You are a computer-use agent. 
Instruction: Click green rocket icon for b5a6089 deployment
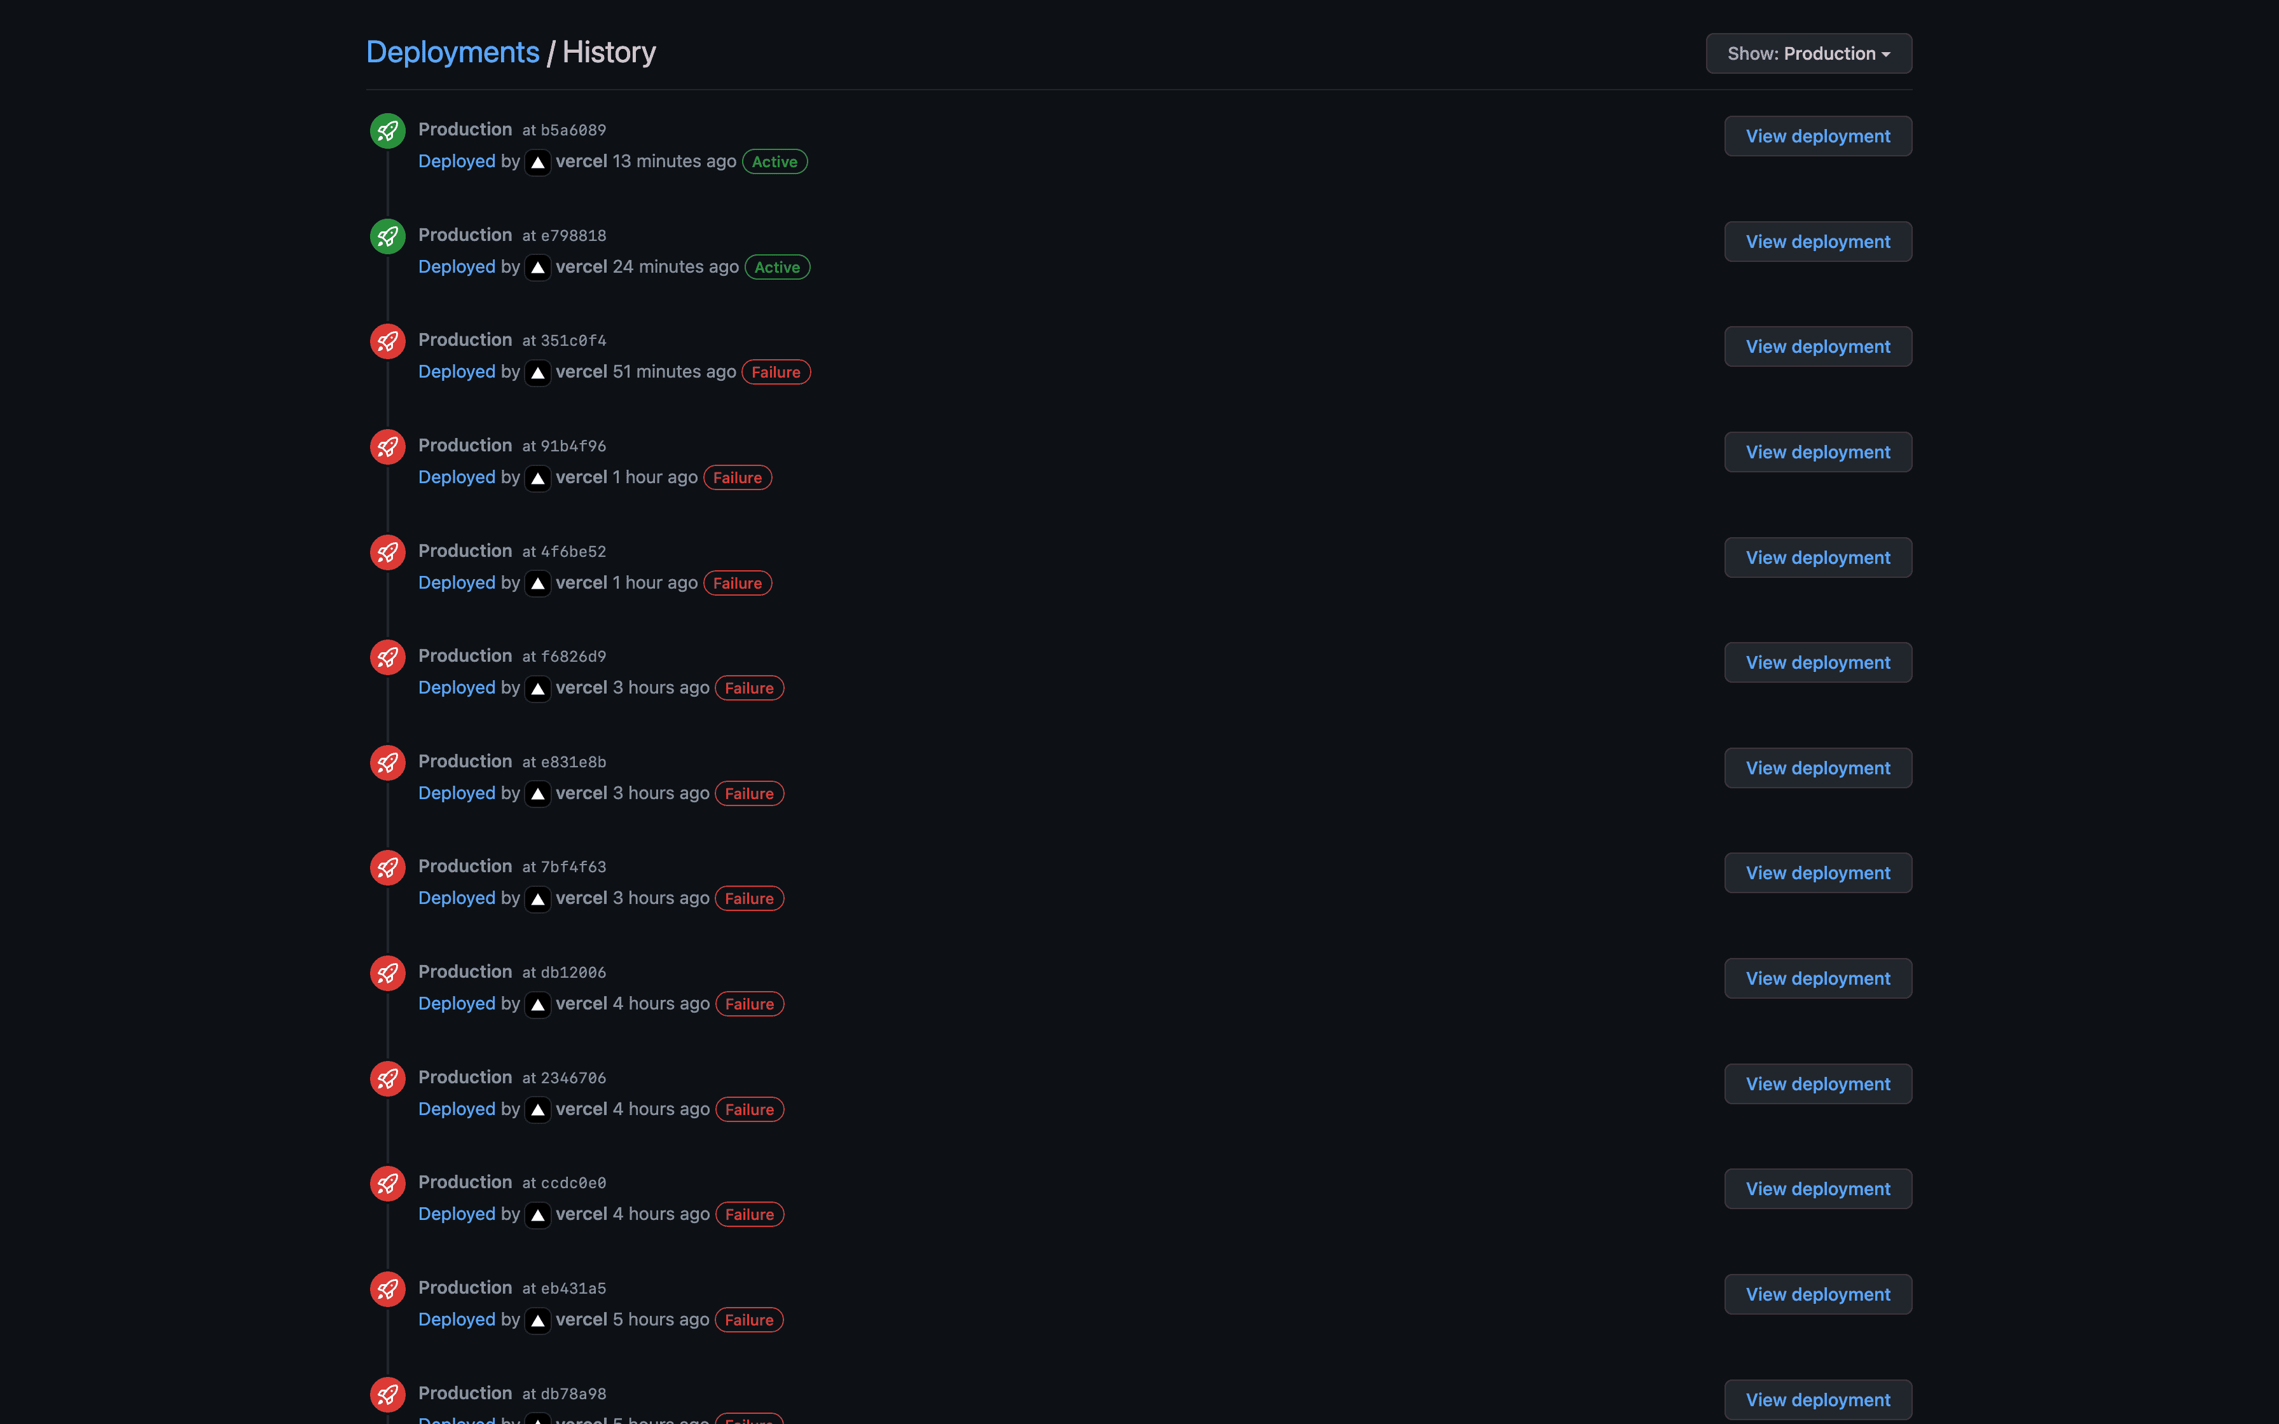point(387,131)
